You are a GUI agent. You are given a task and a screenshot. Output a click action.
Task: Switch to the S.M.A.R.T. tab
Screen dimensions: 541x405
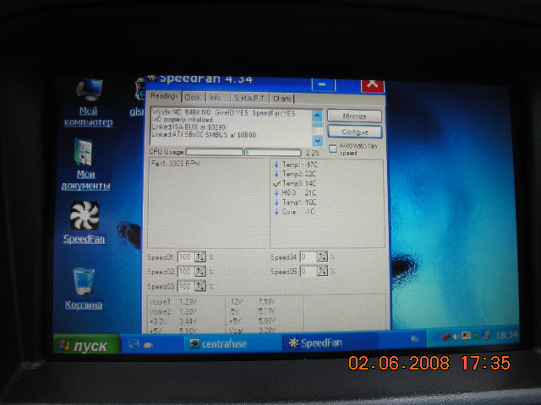click(249, 98)
